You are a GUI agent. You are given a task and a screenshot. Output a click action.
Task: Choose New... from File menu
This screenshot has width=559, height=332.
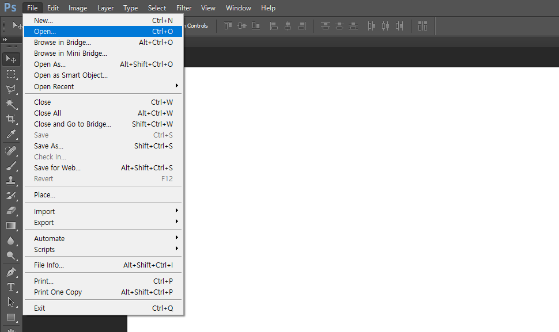click(103, 21)
